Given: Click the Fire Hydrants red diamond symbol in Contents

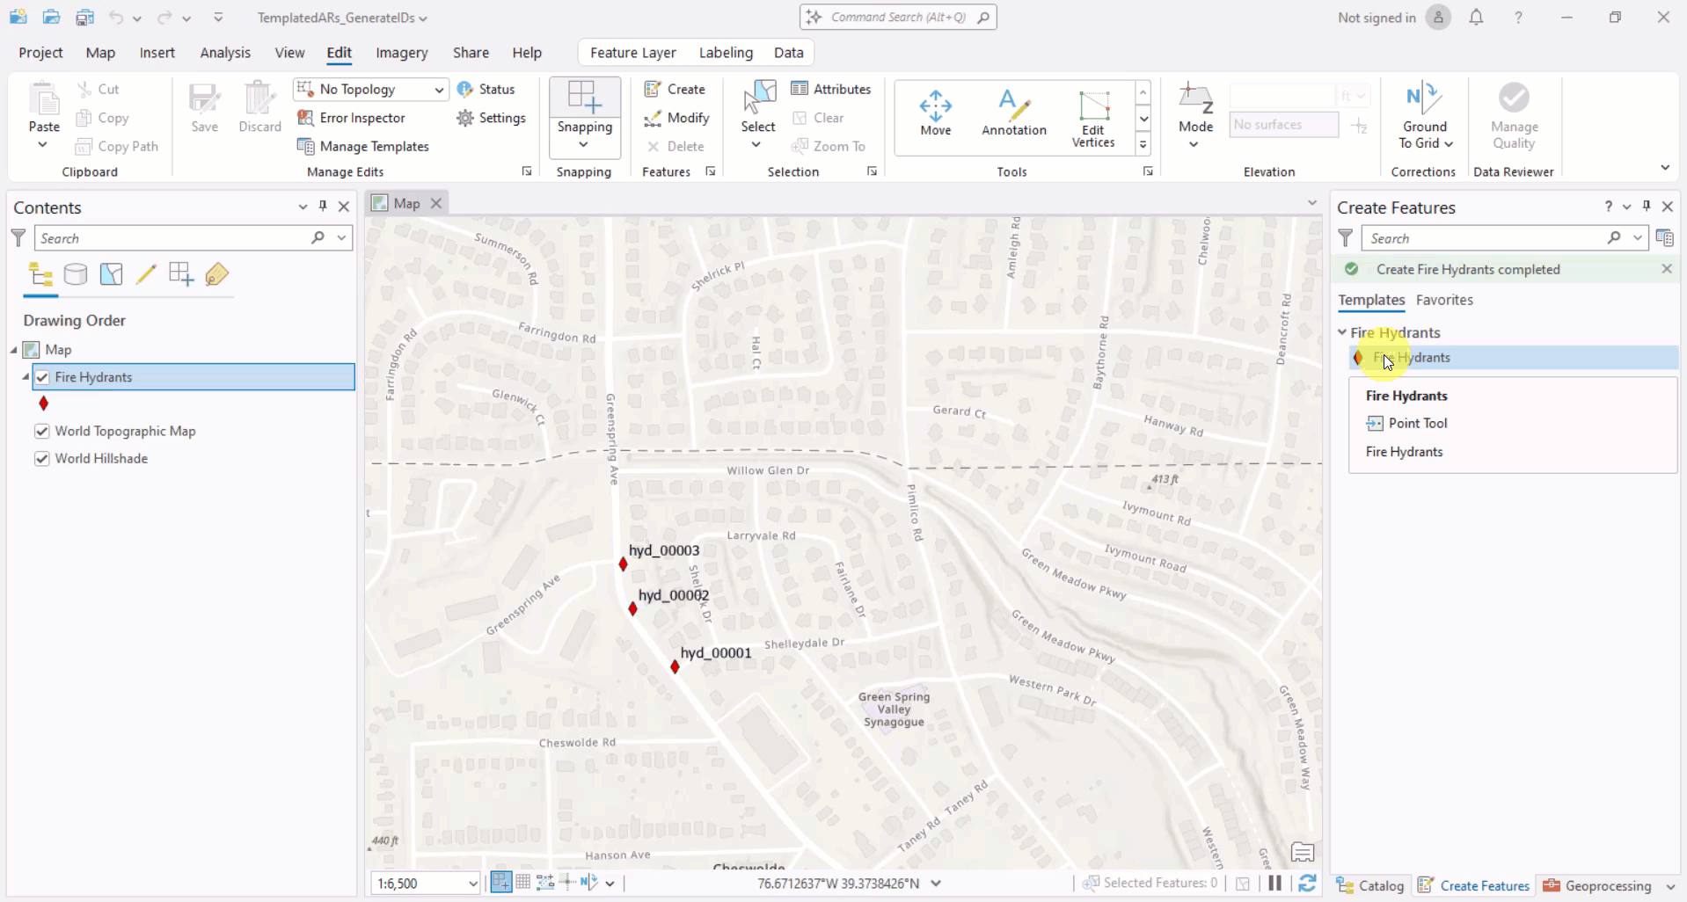Looking at the screenshot, I should click(44, 404).
